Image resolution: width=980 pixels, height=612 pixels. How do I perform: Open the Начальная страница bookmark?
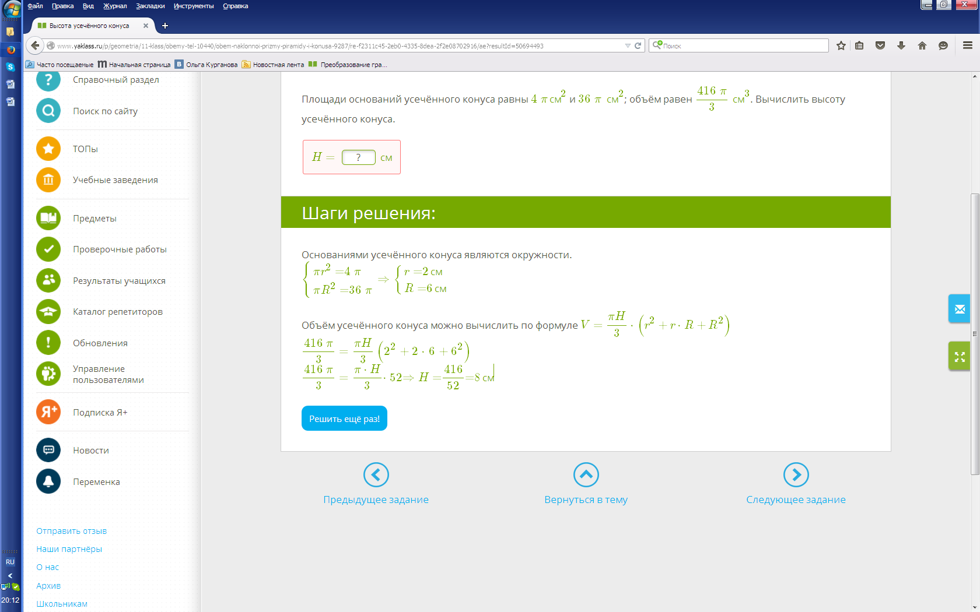pos(134,64)
